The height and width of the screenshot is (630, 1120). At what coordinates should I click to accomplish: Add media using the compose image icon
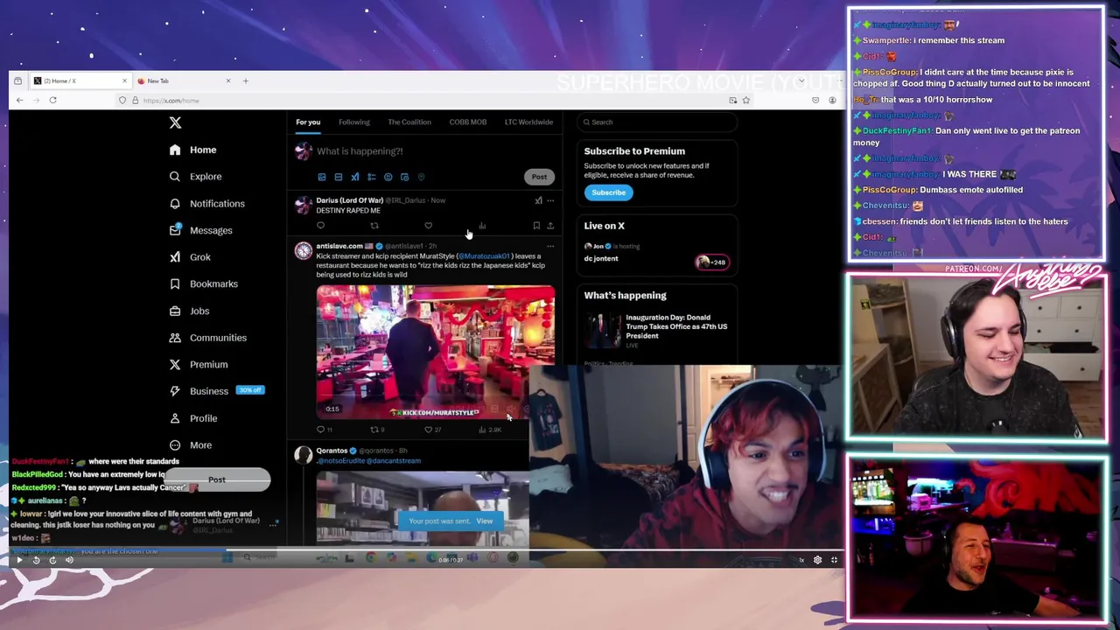322,177
